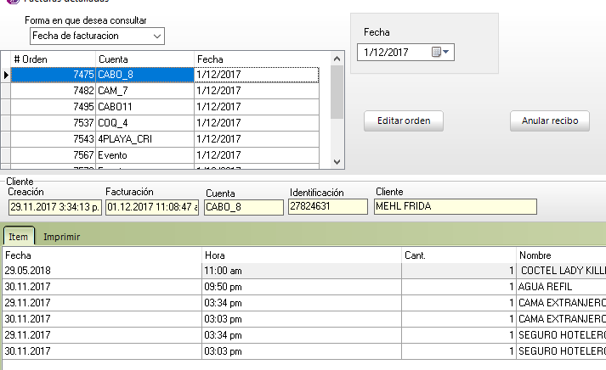Expand the 'Forma en que desea consultar' dropdown

coord(156,36)
